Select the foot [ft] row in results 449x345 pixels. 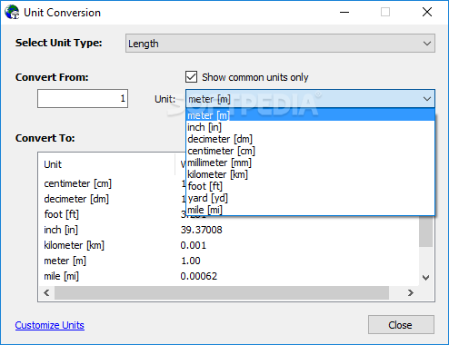click(x=62, y=214)
